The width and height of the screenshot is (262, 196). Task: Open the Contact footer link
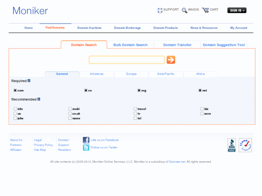63,140
